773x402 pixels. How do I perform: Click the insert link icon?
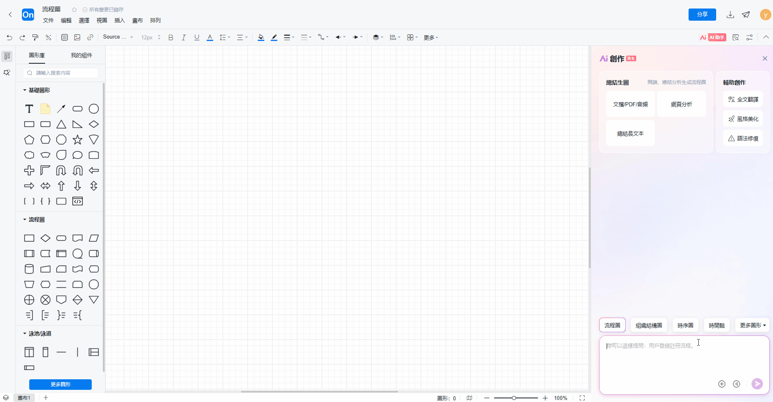click(x=90, y=37)
